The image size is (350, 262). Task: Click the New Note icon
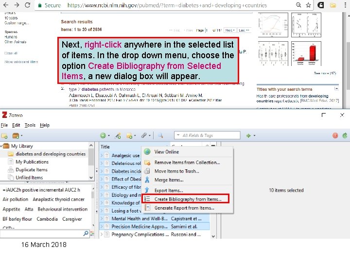(x=129, y=136)
